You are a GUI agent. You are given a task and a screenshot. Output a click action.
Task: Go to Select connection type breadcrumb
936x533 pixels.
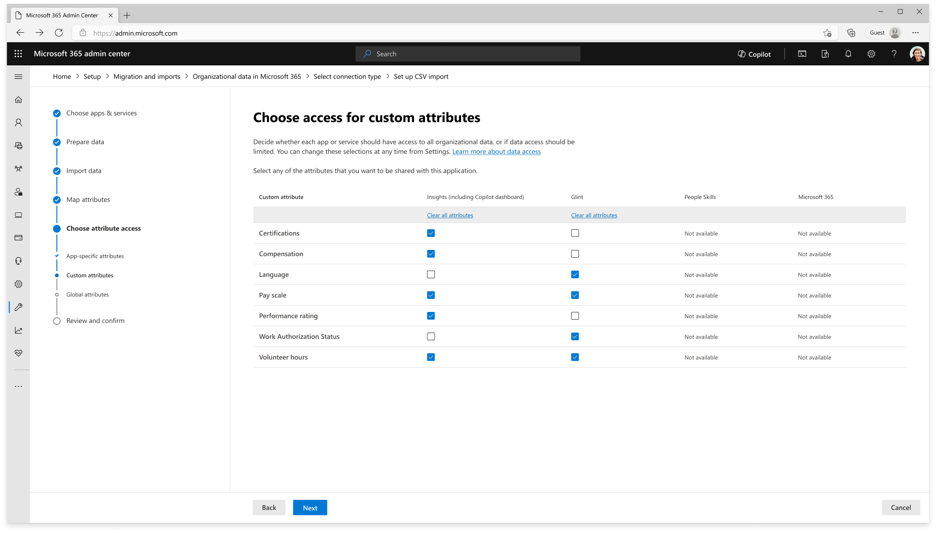(347, 76)
